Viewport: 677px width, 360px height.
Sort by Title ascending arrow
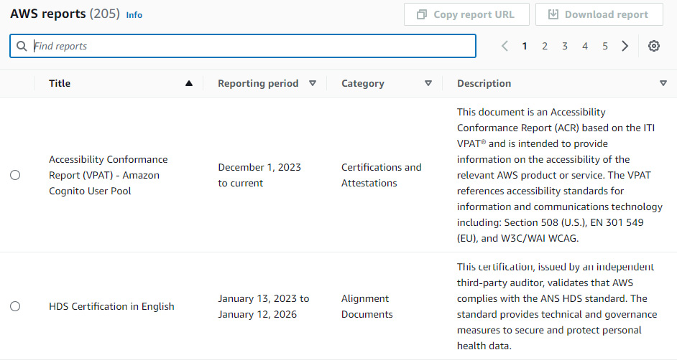point(189,83)
